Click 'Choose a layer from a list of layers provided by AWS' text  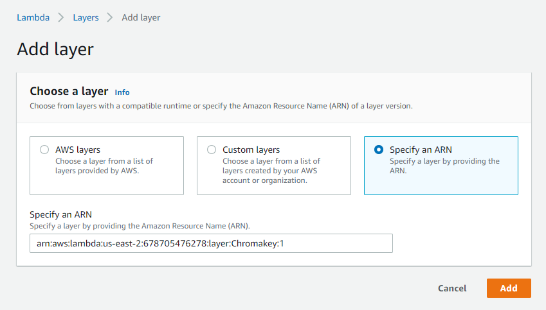click(x=104, y=166)
